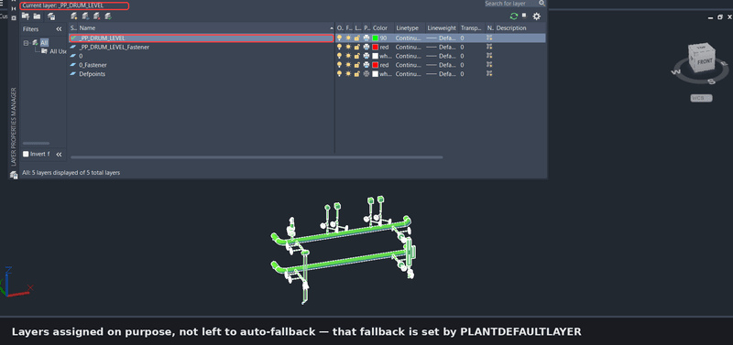Viewport: 733px width, 345px height.
Task: Click the New Property Filter icon
Action: pos(26,16)
